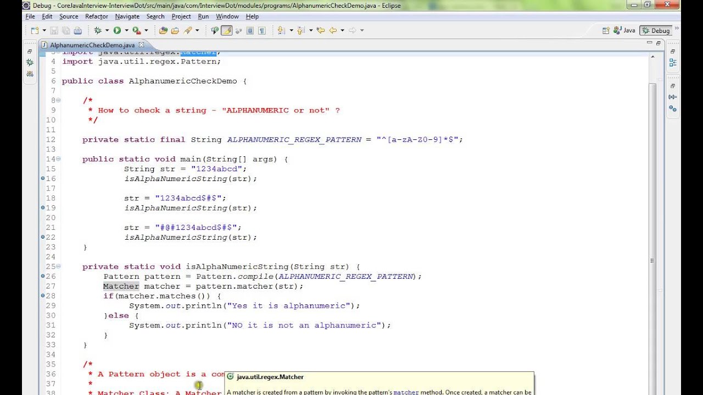Select the AlphanumericCheckDemo.java editor tab
703x395 pixels.
pos(92,45)
